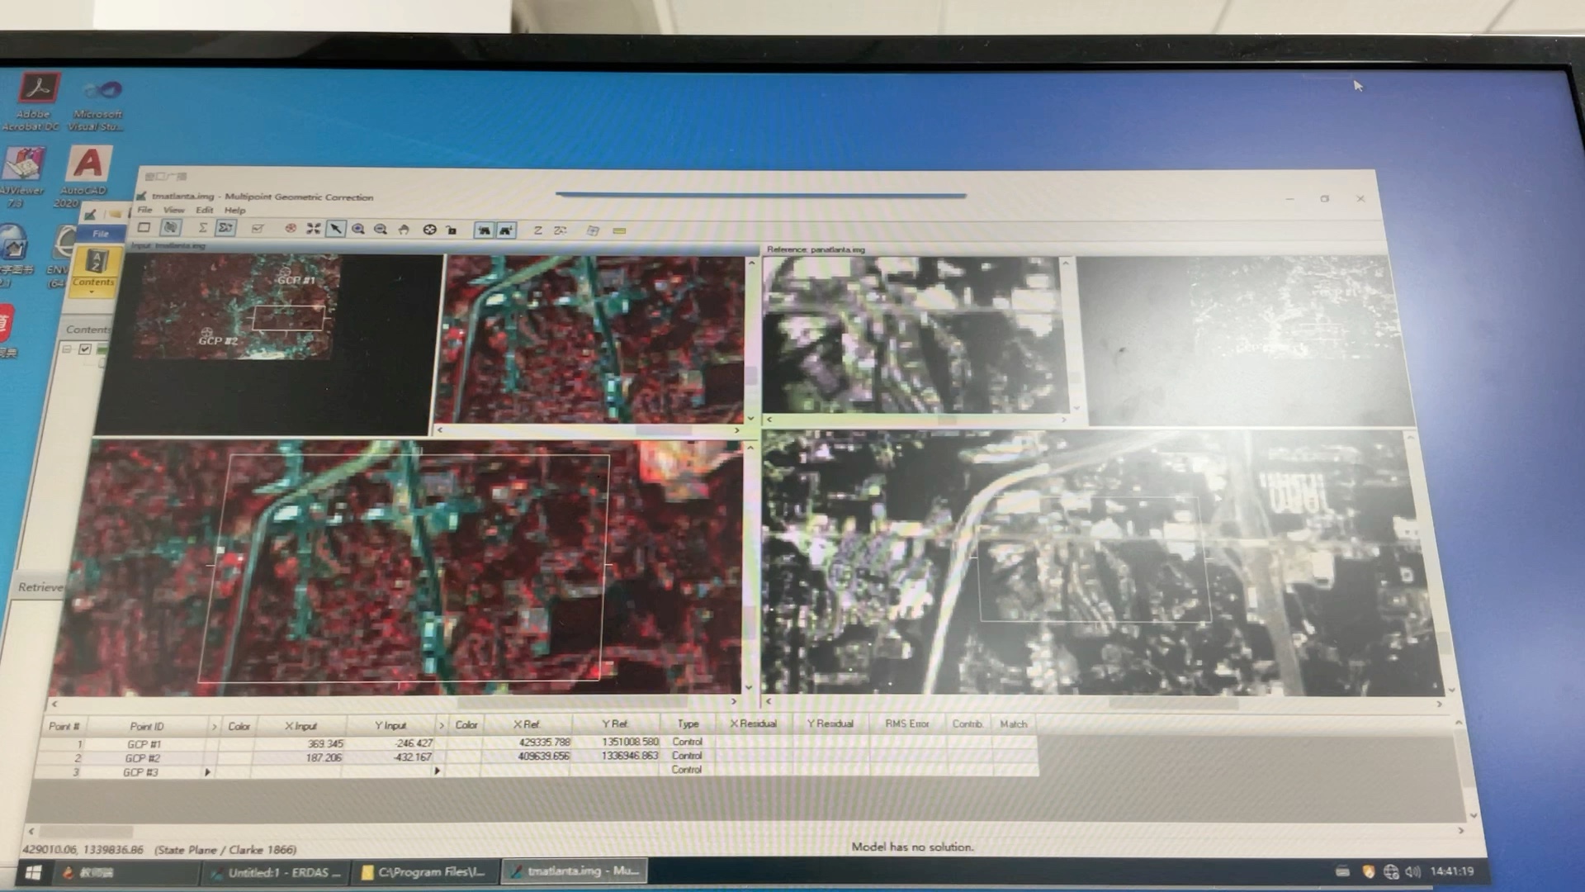Select the arrow GCP selector tool
Viewport: 1585px width, 892px height.
click(x=335, y=229)
